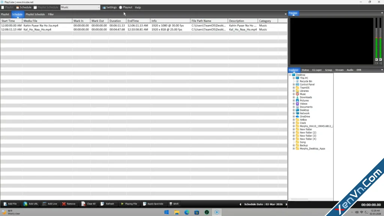Viewport: 384px width, 216px height.
Task: Save the schedule with SAVE
Action: click(174, 204)
